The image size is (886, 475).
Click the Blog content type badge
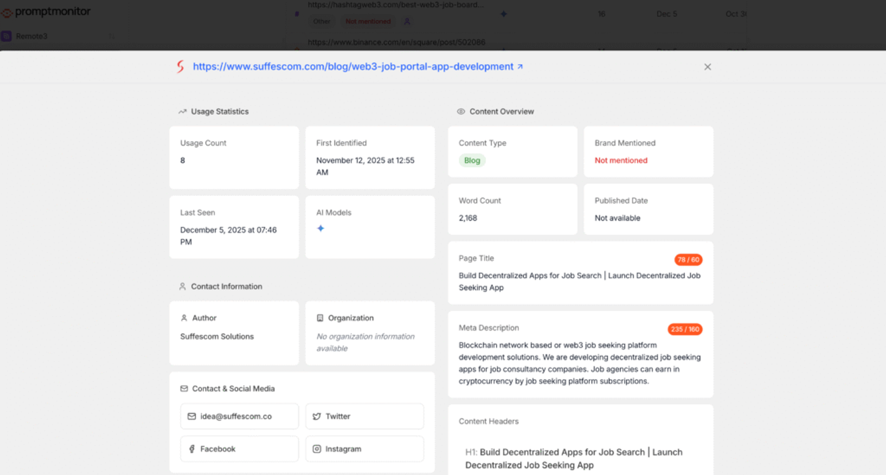[x=472, y=161]
